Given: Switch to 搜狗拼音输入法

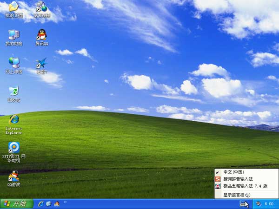Looking at the screenshot, I should tap(246, 179).
